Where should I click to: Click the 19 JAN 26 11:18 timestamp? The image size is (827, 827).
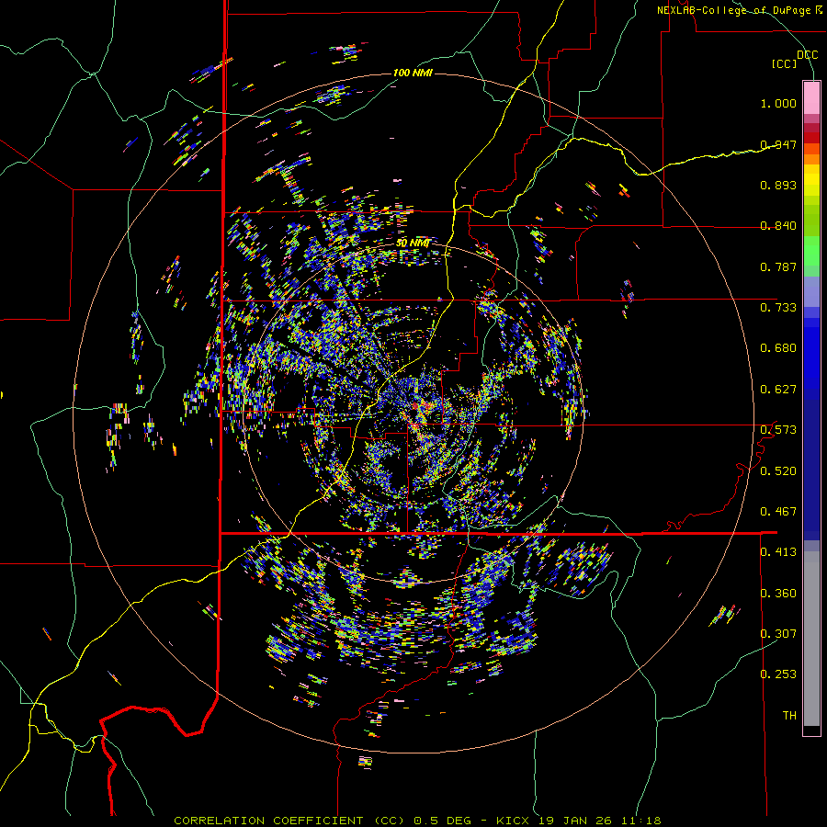(x=600, y=821)
